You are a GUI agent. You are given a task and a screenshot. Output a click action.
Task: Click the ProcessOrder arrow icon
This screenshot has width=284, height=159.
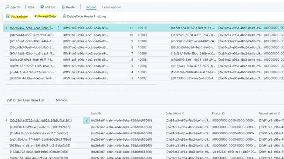click(x=35, y=16)
